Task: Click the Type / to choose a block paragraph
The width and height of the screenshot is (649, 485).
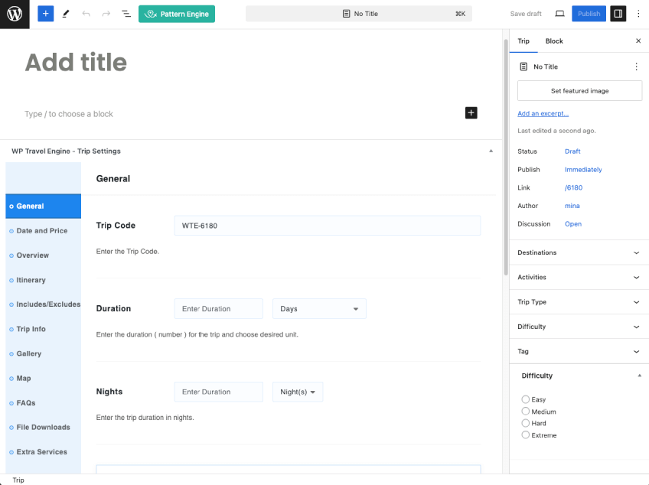Action: (69, 114)
